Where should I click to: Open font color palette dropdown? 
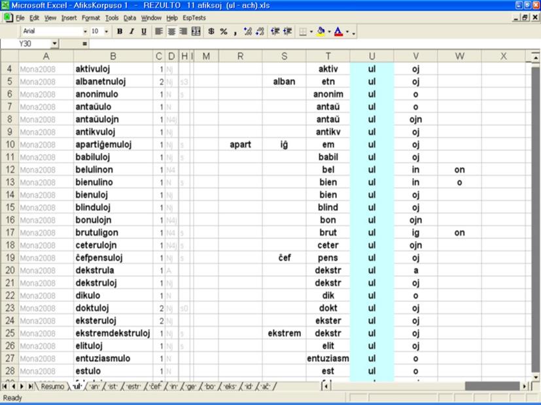point(347,32)
